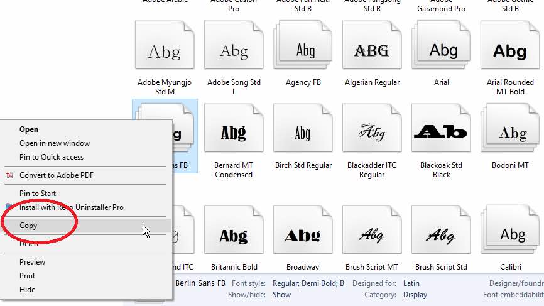This screenshot has height=306, width=544.
Task: Select the Algerian Regular font icon
Action: point(372,45)
